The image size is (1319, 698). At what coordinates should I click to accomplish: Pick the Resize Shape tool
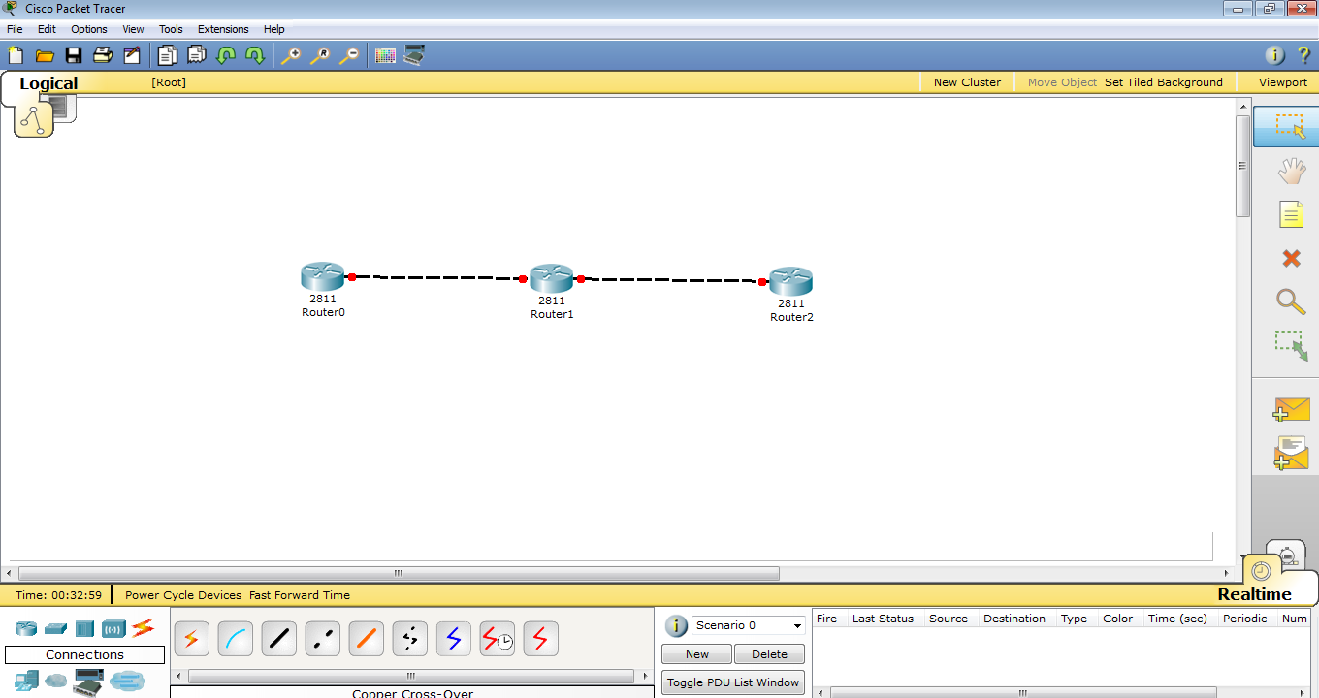1290,347
